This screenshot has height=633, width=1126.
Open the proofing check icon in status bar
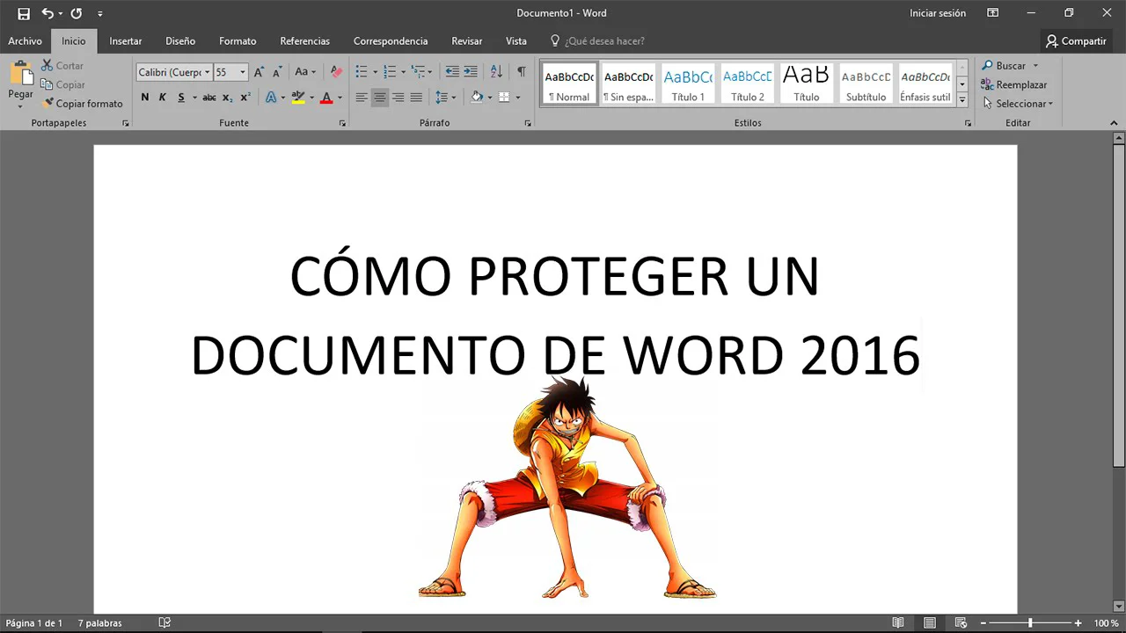coord(165,622)
